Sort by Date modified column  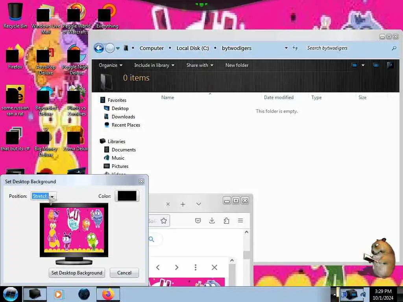pos(279,98)
